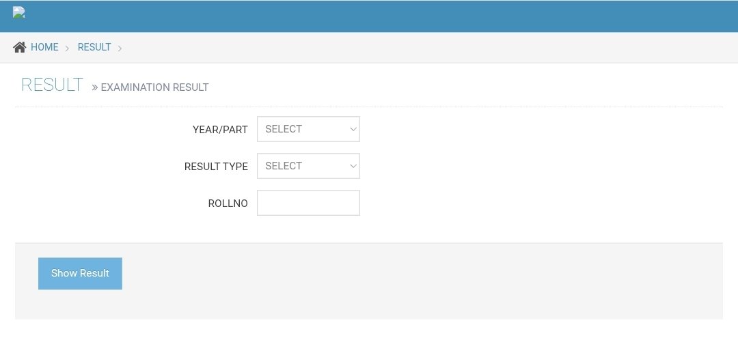Expand the YEAR/PART dropdown arrow
Viewport: 738px width, 362px height.
(x=353, y=129)
